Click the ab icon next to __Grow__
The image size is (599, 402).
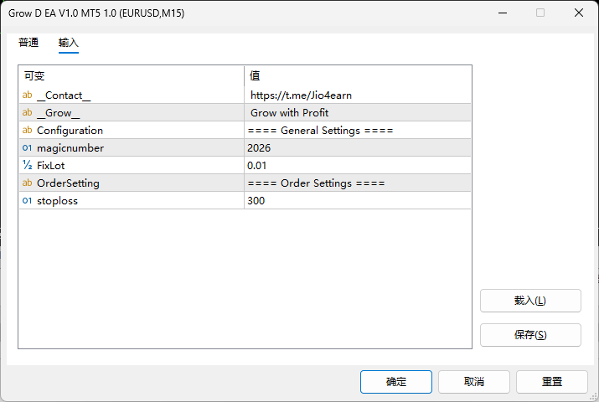click(x=27, y=113)
